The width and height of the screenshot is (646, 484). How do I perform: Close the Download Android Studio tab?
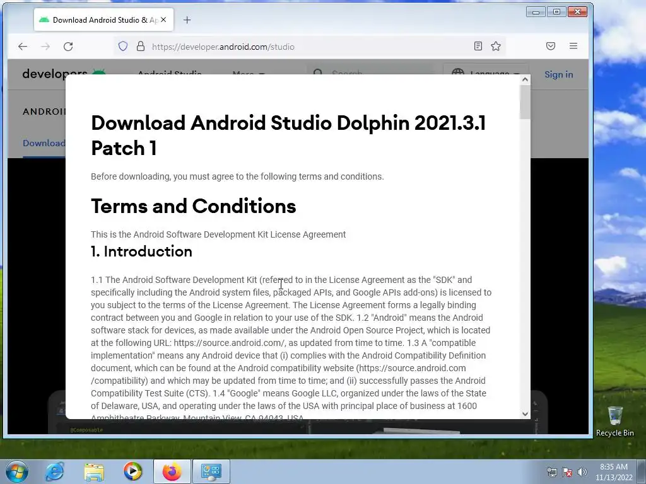[163, 20]
